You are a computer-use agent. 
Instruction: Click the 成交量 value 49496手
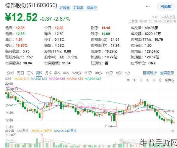(151, 28)
